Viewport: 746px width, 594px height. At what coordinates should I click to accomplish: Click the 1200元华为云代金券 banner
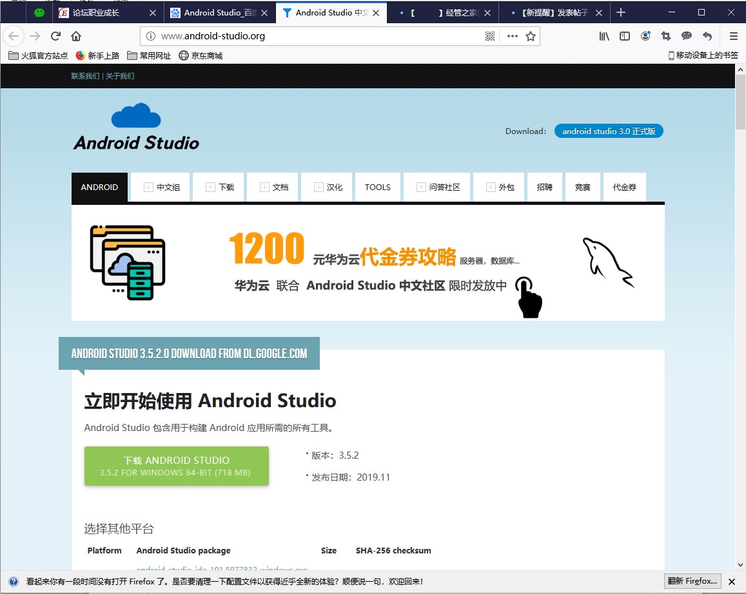coord(368,263)
